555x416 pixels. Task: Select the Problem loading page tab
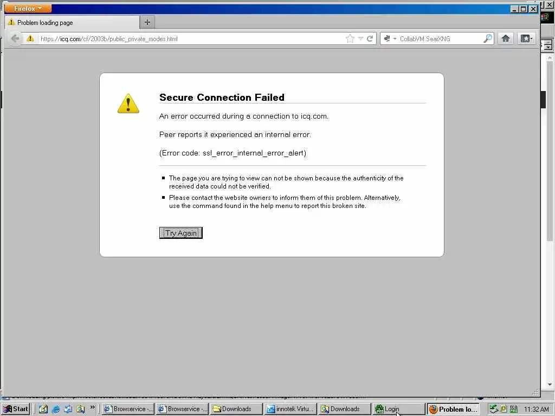[x=72, y=23]
